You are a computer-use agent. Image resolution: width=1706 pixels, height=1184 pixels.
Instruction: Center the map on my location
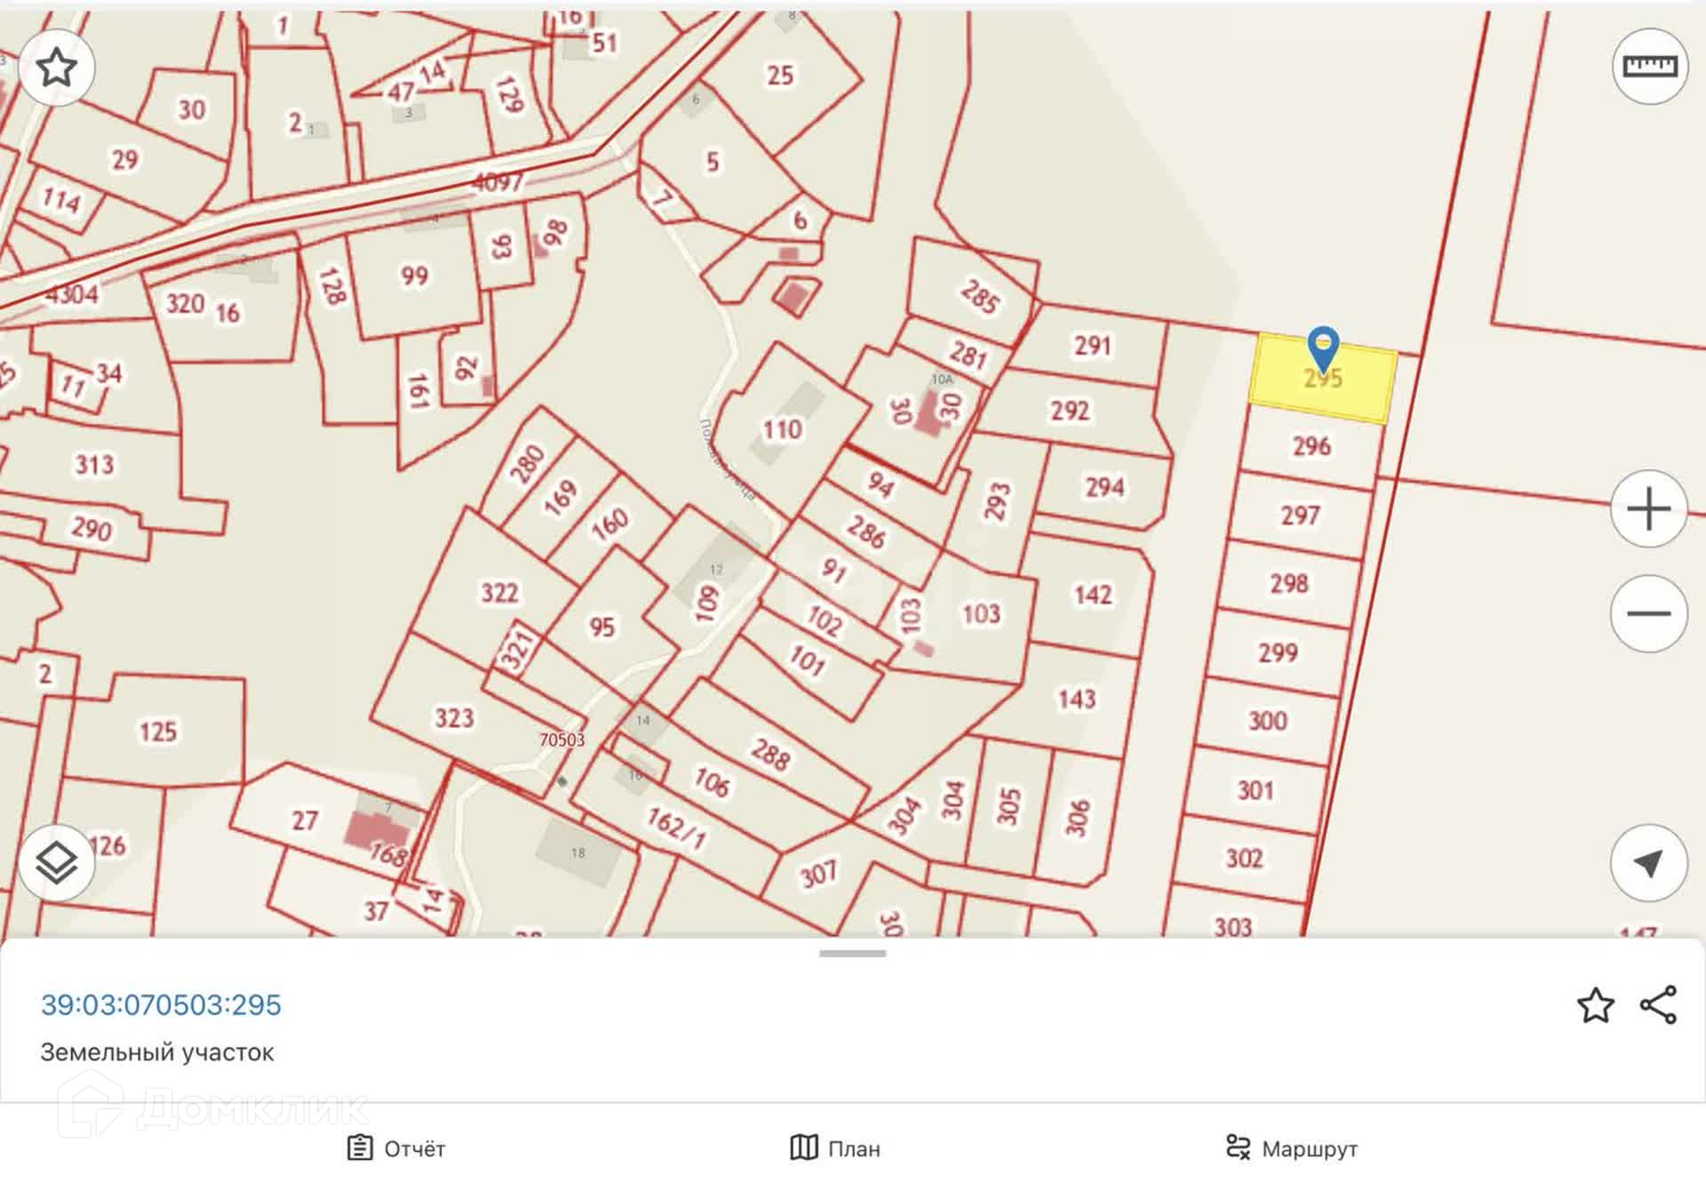[x=1648, y=862]
